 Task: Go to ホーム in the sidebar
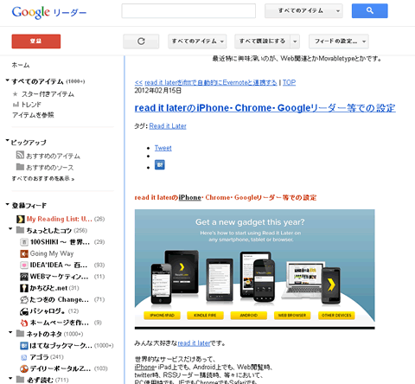coord(21,65)
